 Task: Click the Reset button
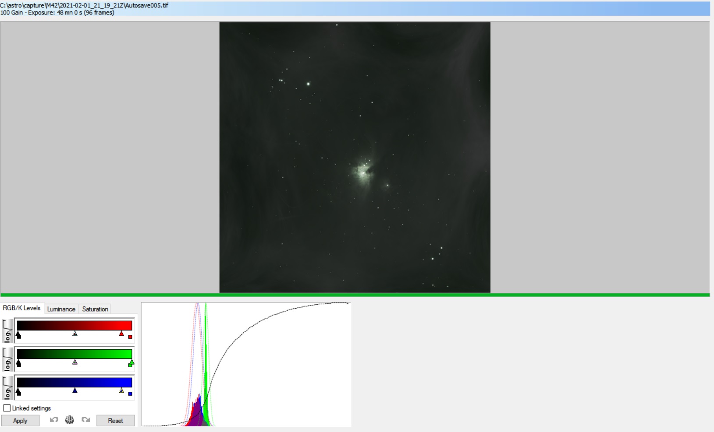pos(115,421)
